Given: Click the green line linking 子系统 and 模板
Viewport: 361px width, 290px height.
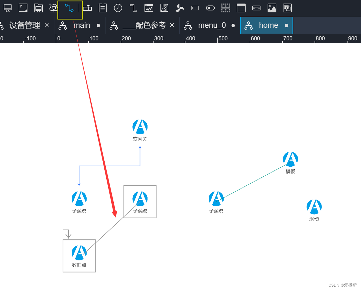Looking at the screenshot, I should pos(254,181).
